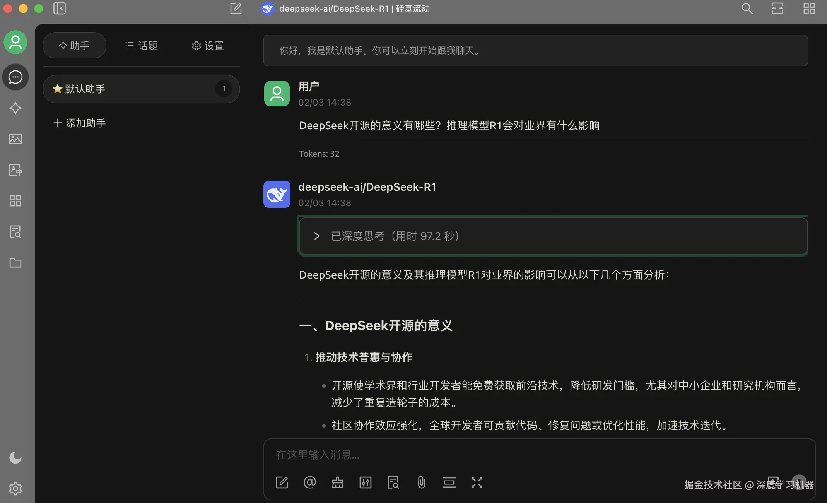
Task: Switch to the 话题 topics tab
Action: pos(142,45)
